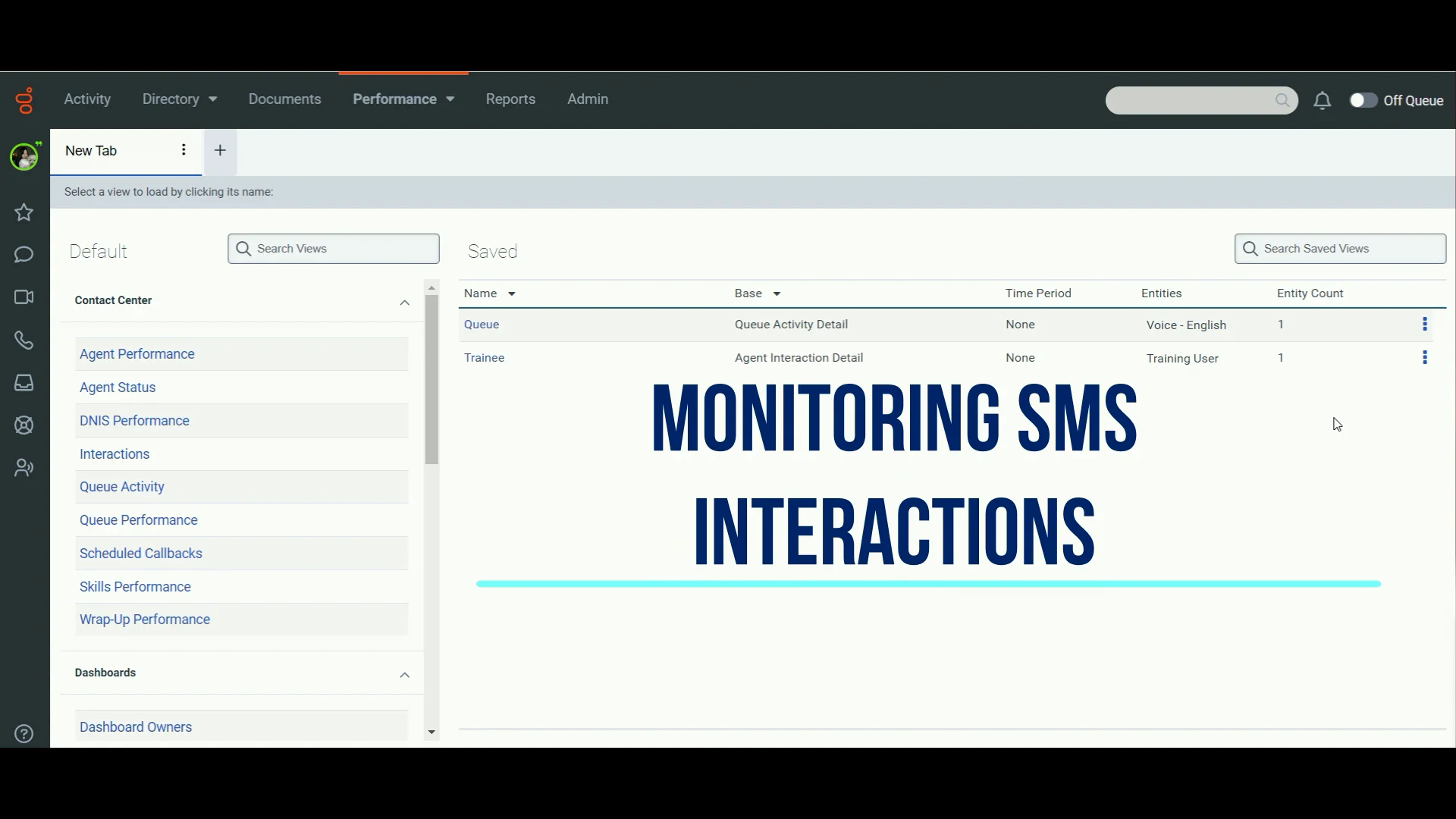Open the agent assistance icon in sidebar
This screenshot has width=1456, height=819.
pyautogui.click(x=24, y=468)
